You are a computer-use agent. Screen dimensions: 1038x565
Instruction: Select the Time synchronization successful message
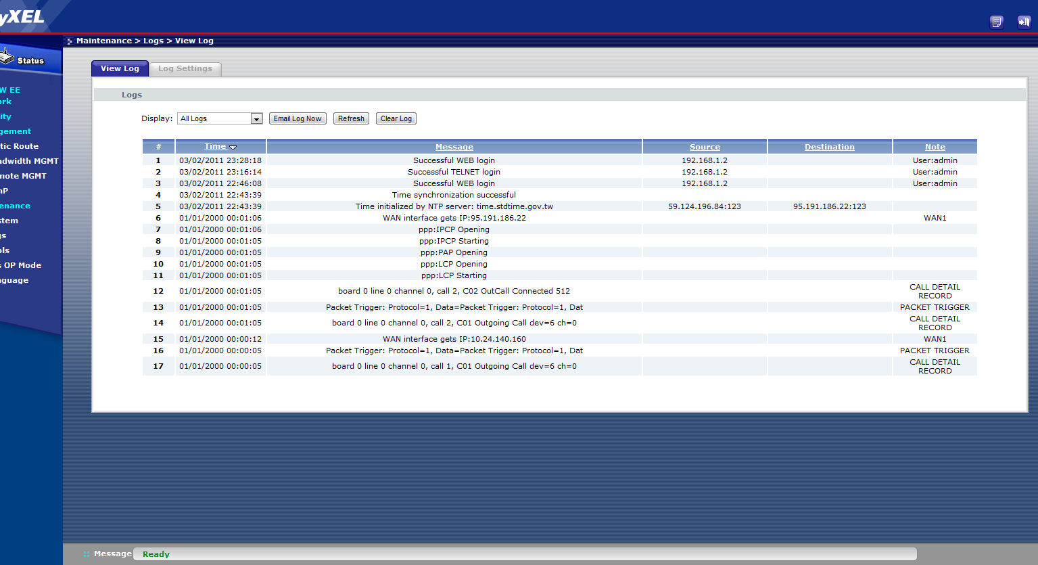tap(454, 195)
